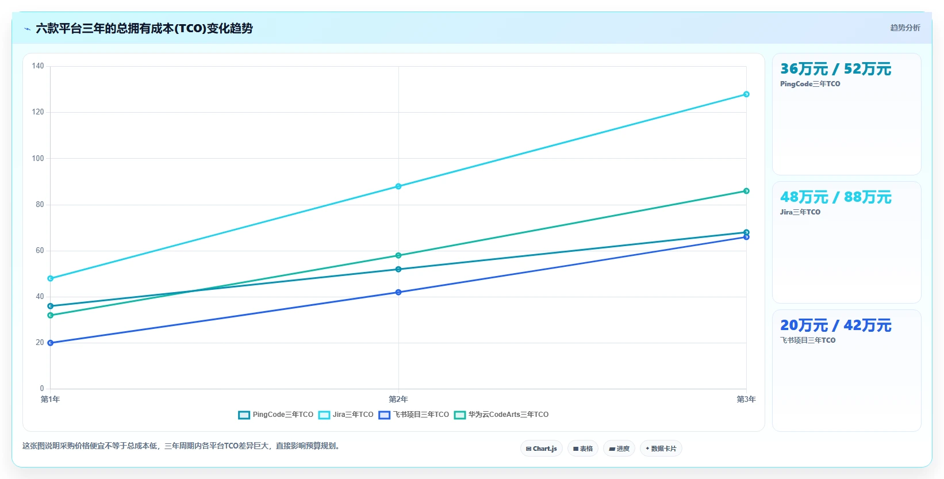Click the 数据卡片 tag button
The width and height of the screenshot is (944, 479).
(661, 449)
